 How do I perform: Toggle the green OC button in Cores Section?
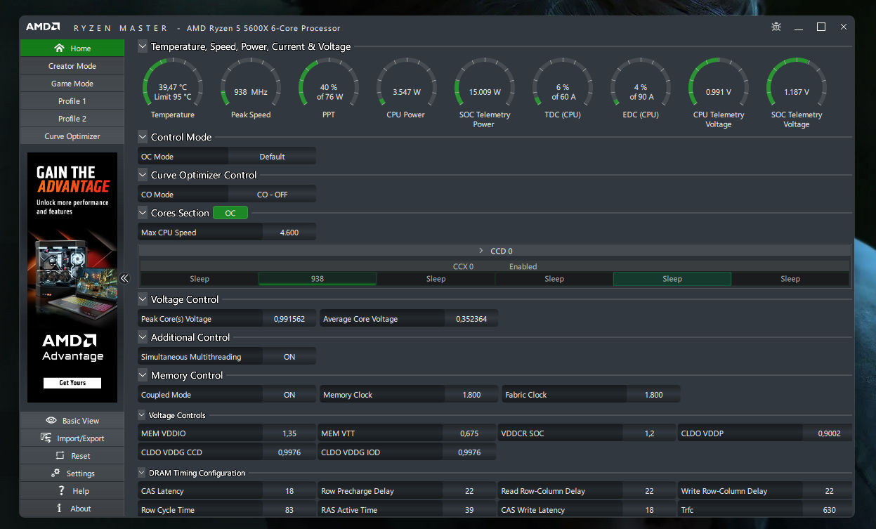[x=230, y=213]
